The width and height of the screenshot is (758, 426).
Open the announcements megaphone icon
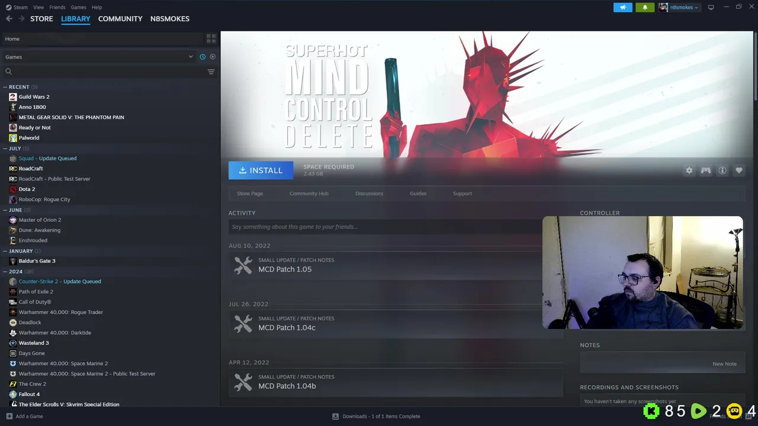click(x=623, y=7)
